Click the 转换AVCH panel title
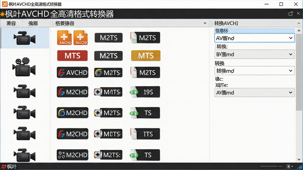The width and height of the screenshot is (303, 170). click(226, 23)
